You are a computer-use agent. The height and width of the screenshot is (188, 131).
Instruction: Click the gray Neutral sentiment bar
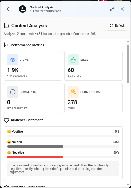[x=35, y=147]
